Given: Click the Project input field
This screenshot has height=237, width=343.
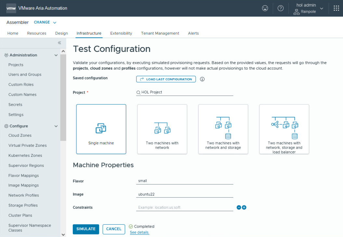Looking at the screenshot, I should pyautogui.click(x=185, y=93).
